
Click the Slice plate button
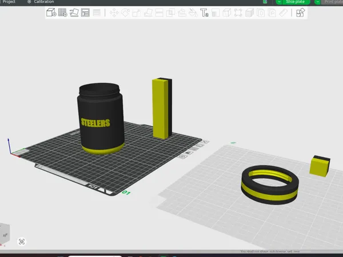(x=295, y=2)
